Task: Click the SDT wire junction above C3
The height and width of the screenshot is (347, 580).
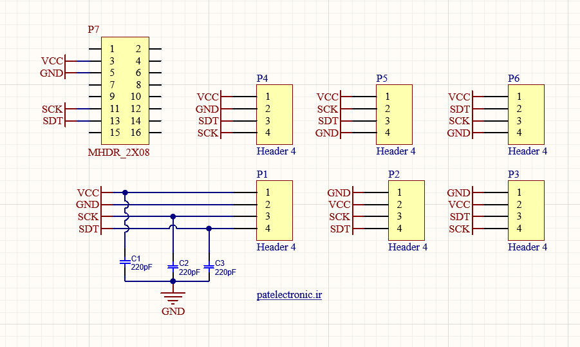Action: (209, 229)
